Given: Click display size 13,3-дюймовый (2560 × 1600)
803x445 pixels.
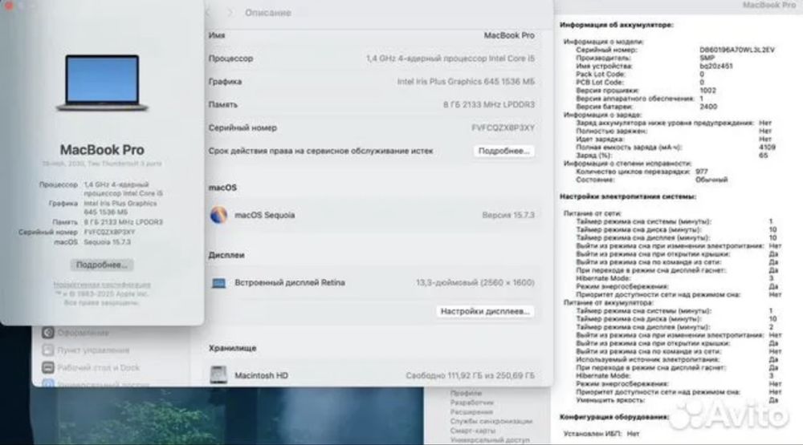Looking at the screenshot, I should (475, 282).
